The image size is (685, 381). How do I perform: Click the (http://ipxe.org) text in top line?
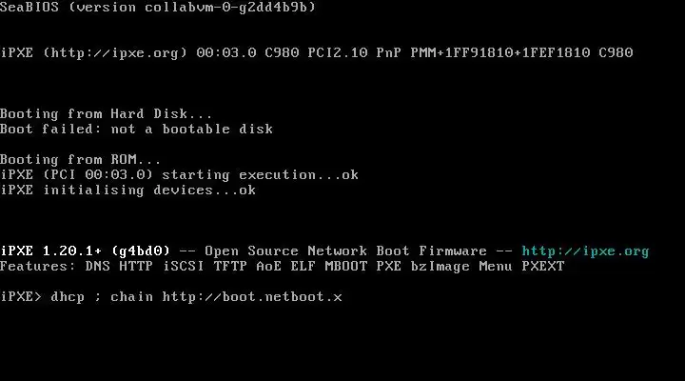115,53
